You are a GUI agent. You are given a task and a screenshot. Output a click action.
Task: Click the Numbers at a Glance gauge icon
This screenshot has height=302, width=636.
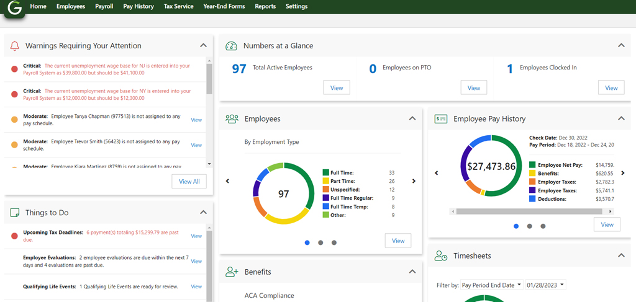click(x=232, y=46)
